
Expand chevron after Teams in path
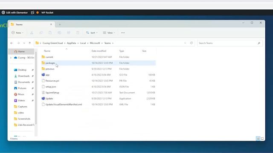coord(113,43)
